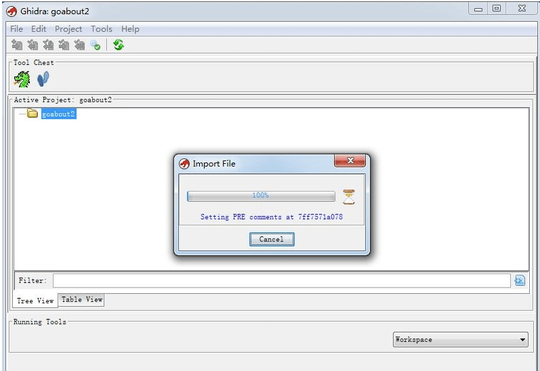The image size is (540, 371).
Task: Open the Tools menu
Action: point(102,29)
